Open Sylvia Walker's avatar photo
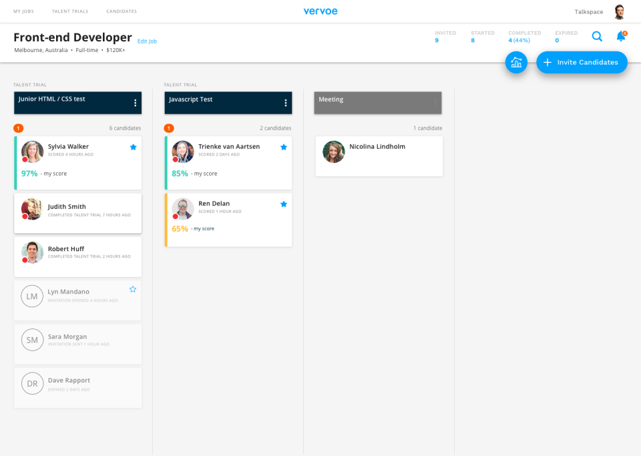Screen dimensions: 641x456 pyautogui.click(x=32, y=152)
